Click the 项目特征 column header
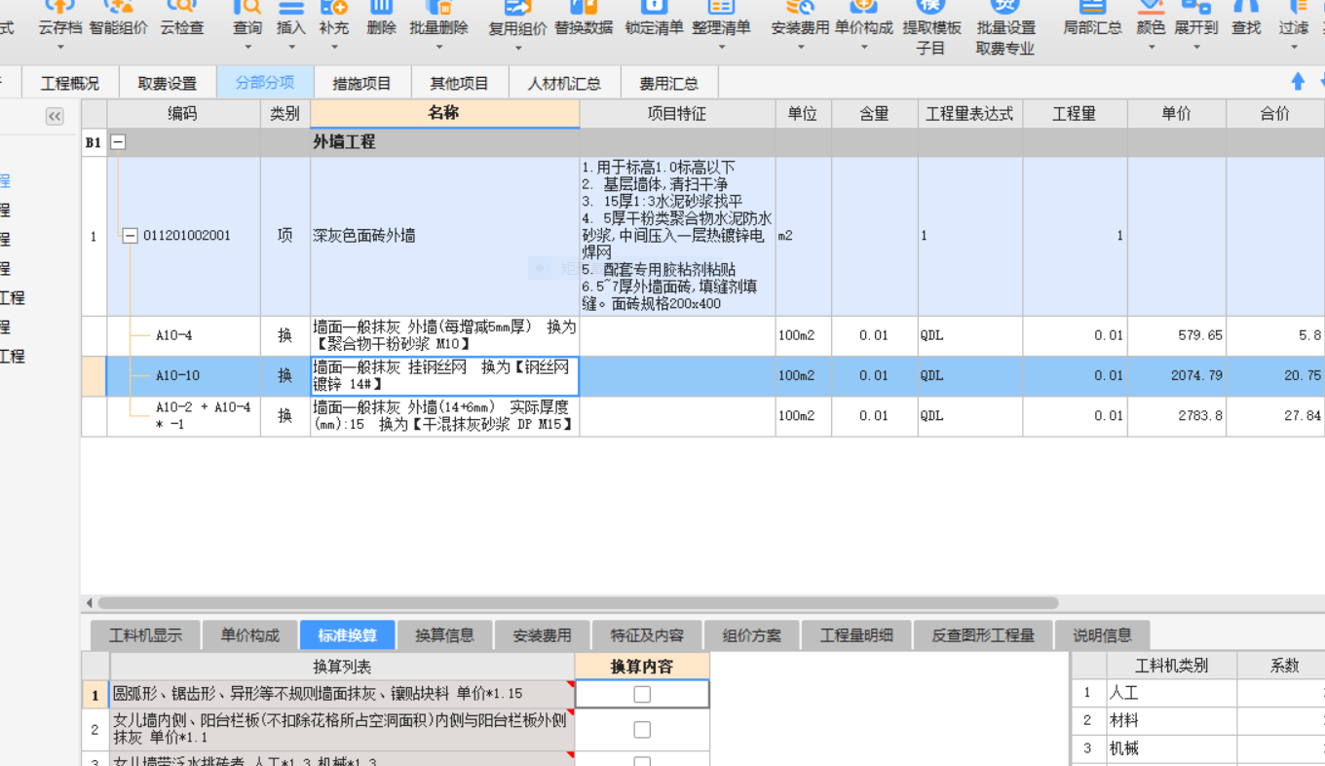Screen dimensions: 1325x766 (x=677, y=114)
